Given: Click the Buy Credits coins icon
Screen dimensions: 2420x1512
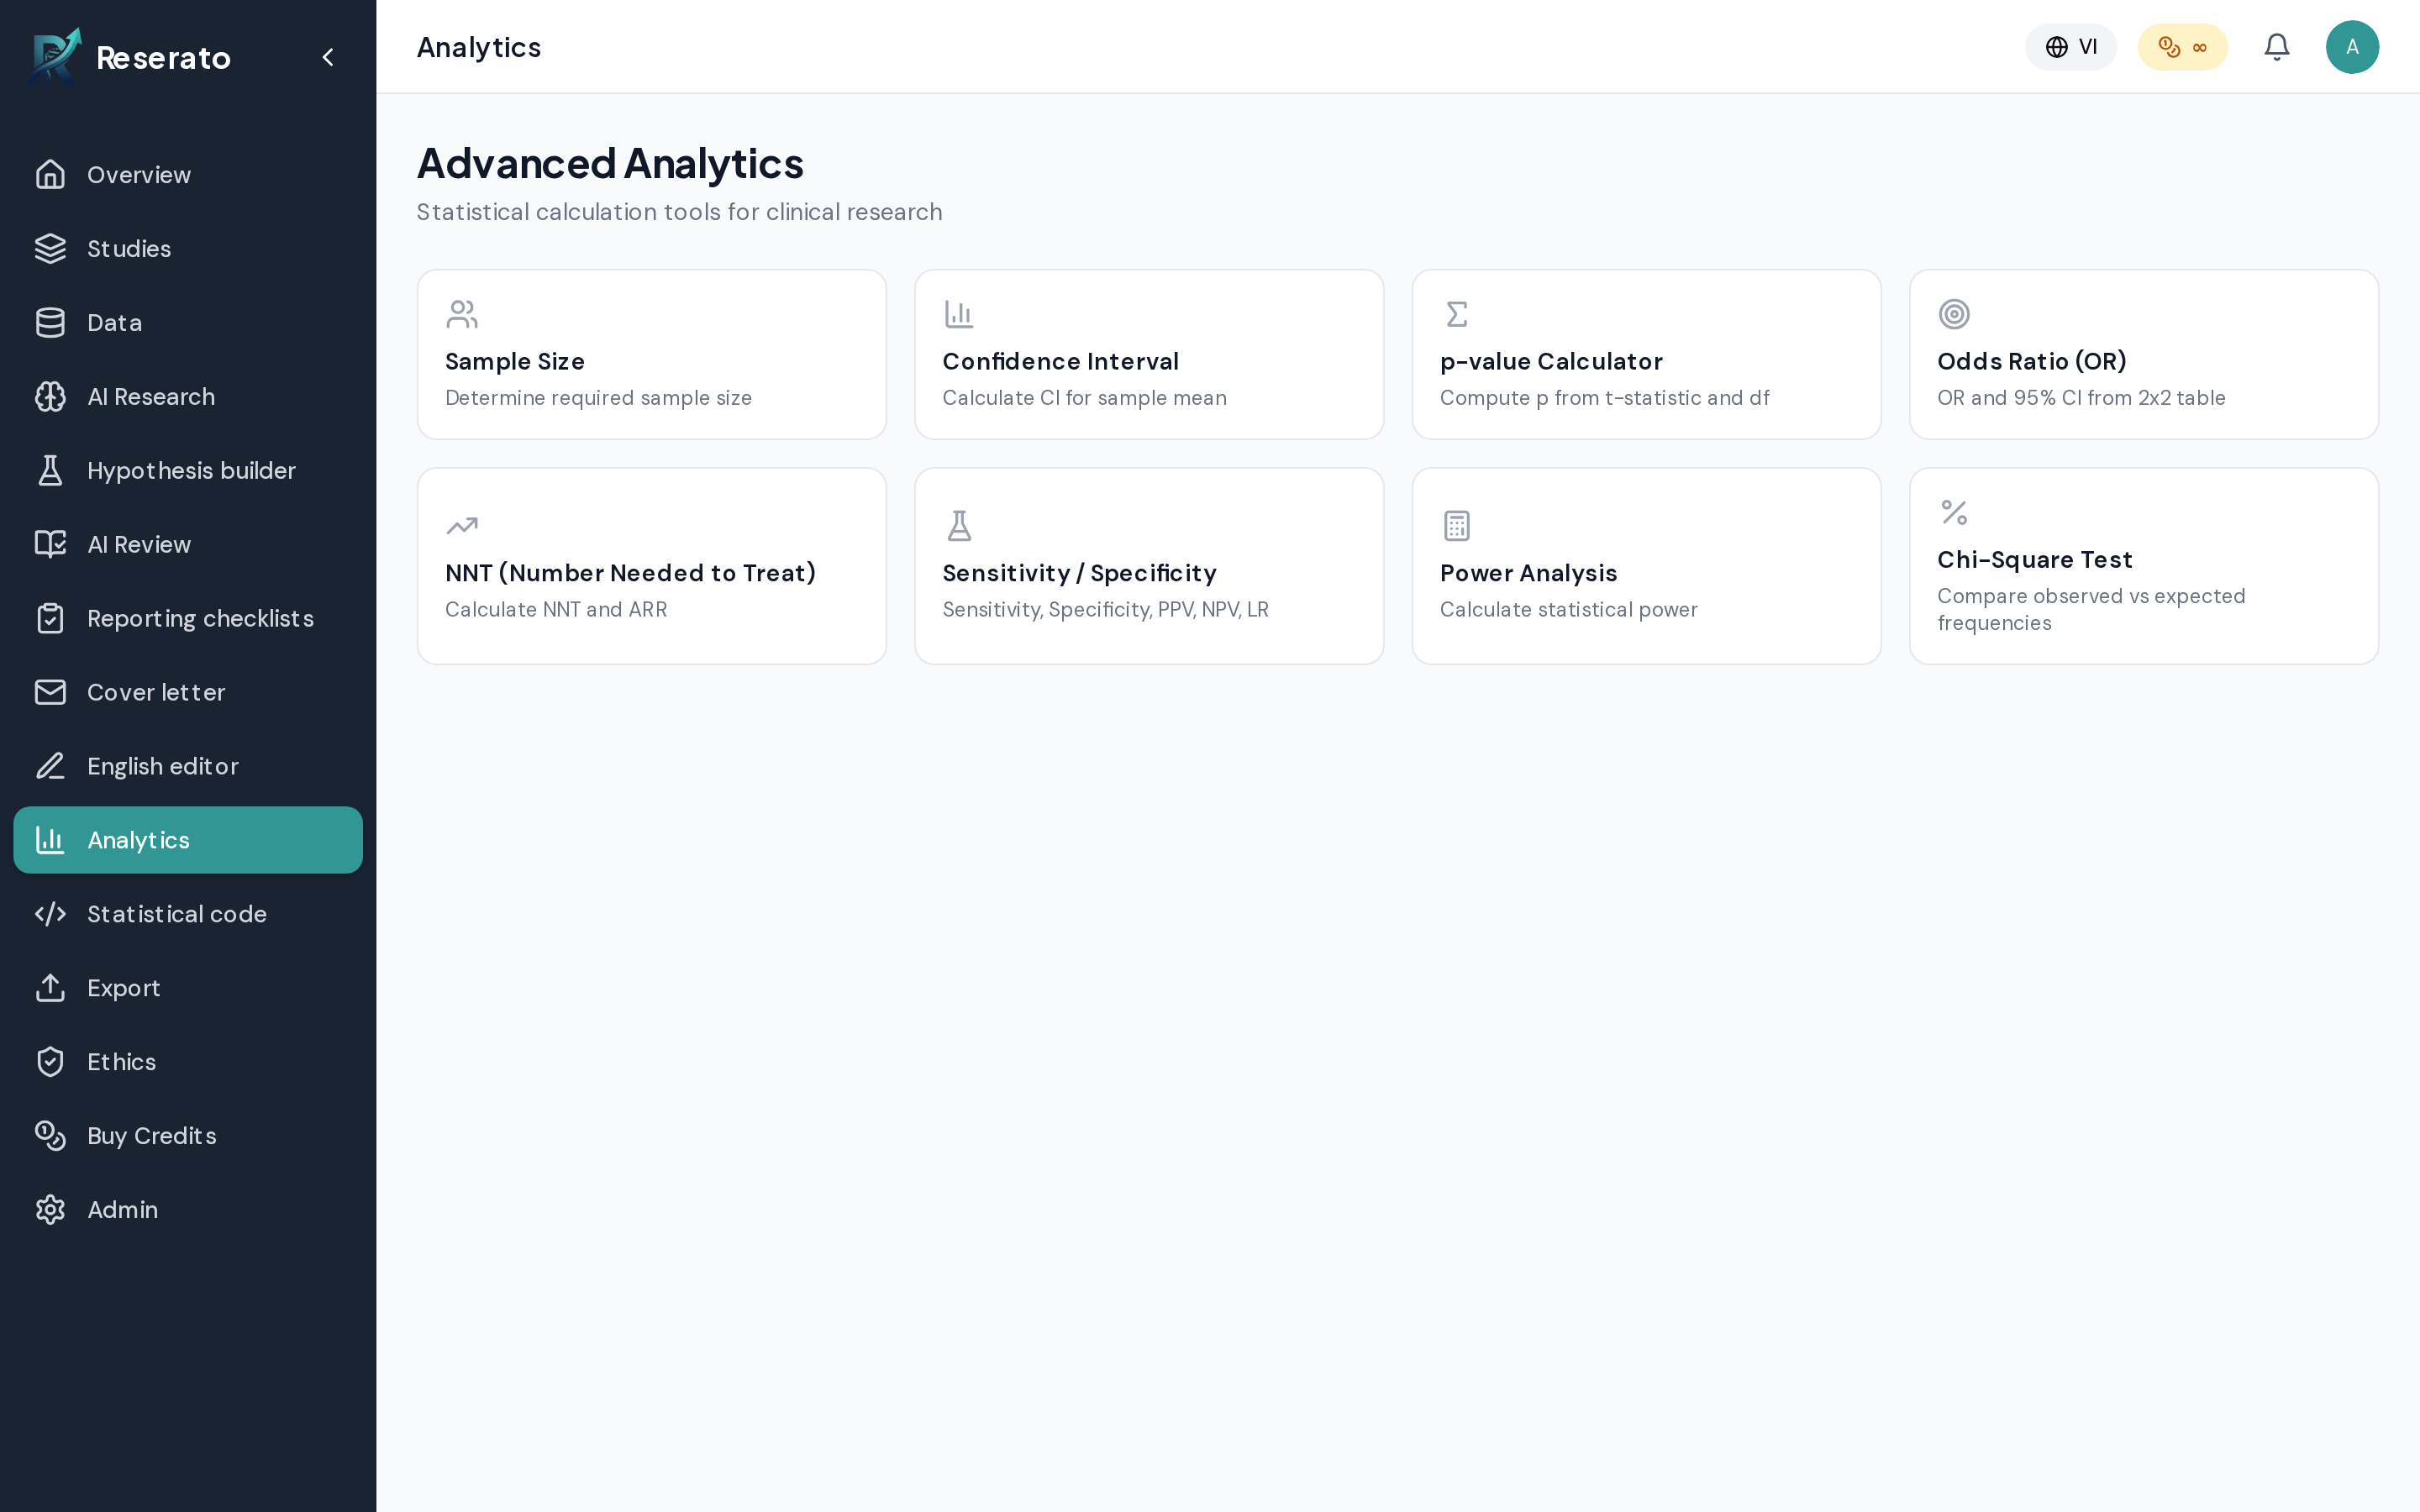Looking at the screenshot, I should click(x=50, y=1136).
